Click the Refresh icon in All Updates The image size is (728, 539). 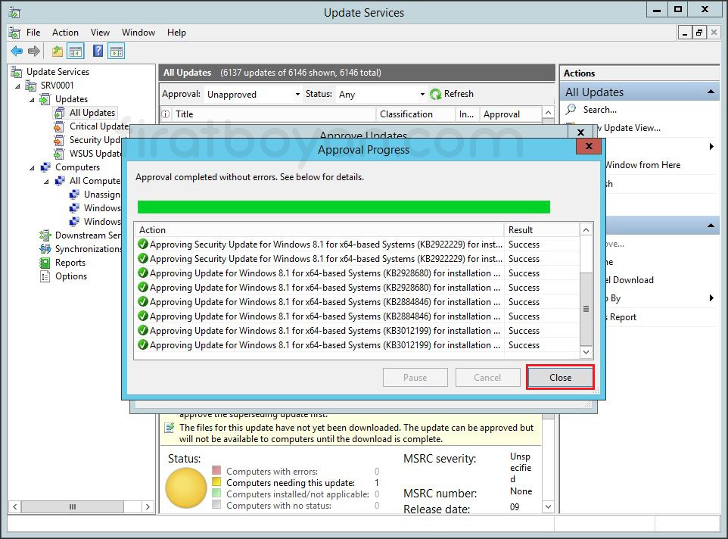(x=435, y=94)
